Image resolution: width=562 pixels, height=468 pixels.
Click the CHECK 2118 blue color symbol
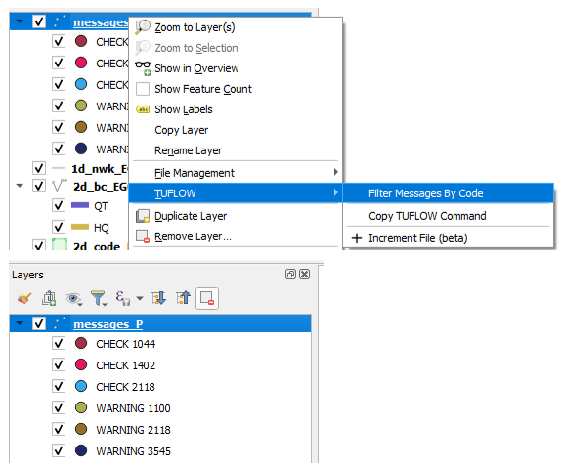[x=81, y=386]
